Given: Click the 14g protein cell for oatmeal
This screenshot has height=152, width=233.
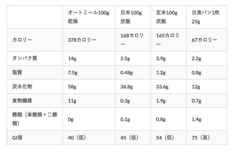Looking at the screenshot, I should [89, 58].
